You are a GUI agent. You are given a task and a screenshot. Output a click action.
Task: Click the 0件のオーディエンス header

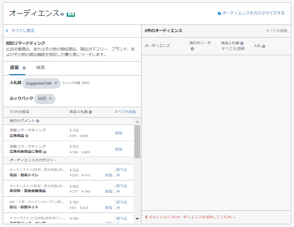[163, 31]
